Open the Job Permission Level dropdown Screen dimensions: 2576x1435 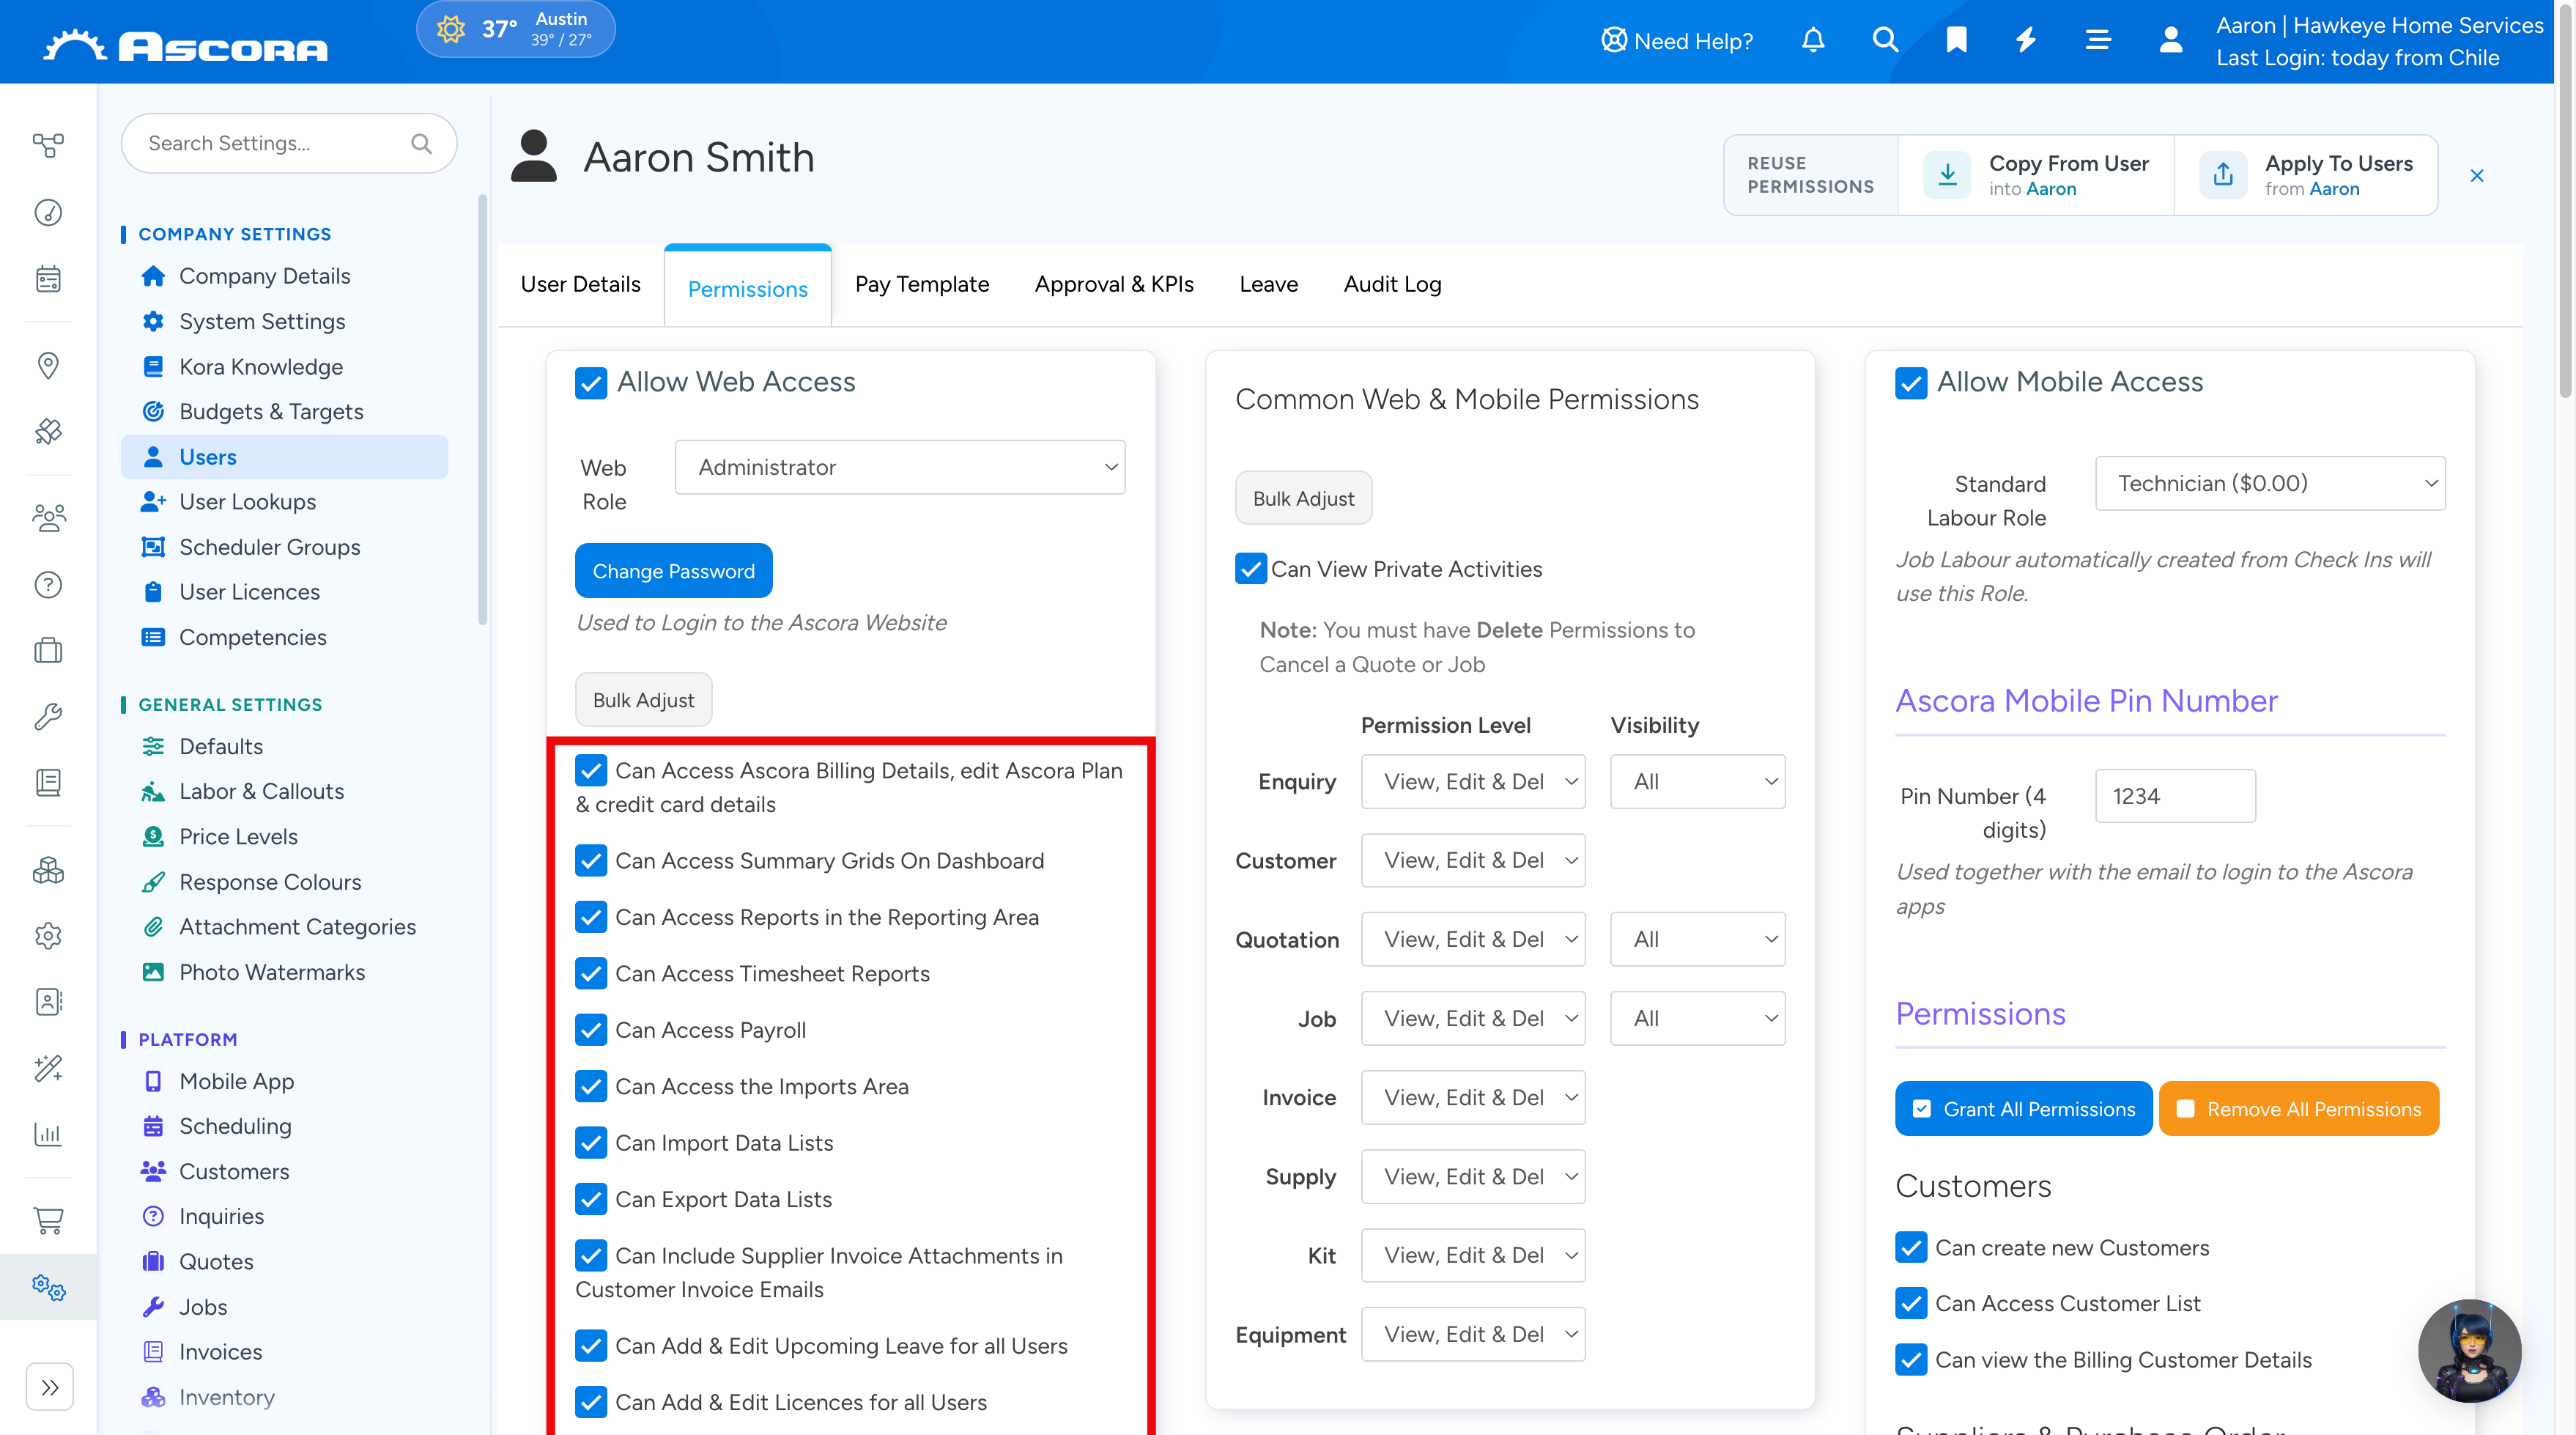point(1473,1019)
